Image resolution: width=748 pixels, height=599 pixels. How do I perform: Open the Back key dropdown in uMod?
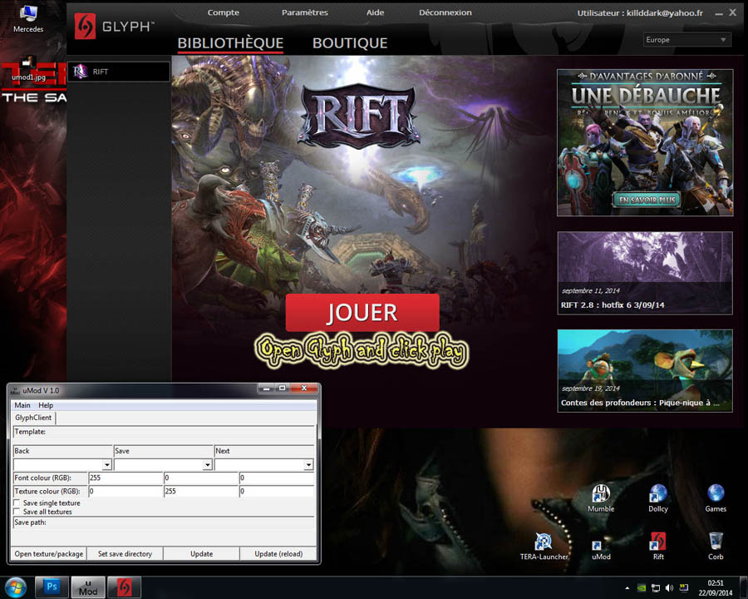click(106, 465)
